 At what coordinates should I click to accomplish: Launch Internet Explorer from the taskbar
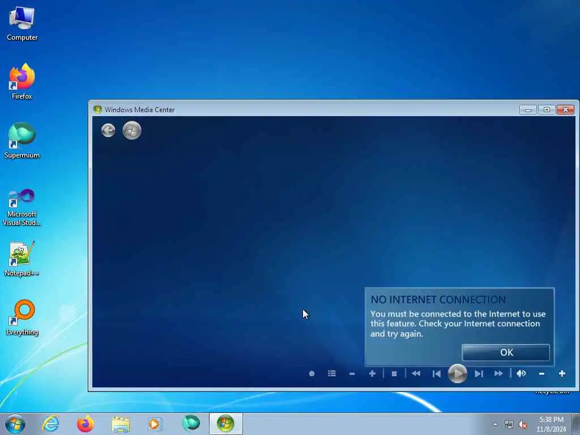pyautogui.click(x=50, y=424)
